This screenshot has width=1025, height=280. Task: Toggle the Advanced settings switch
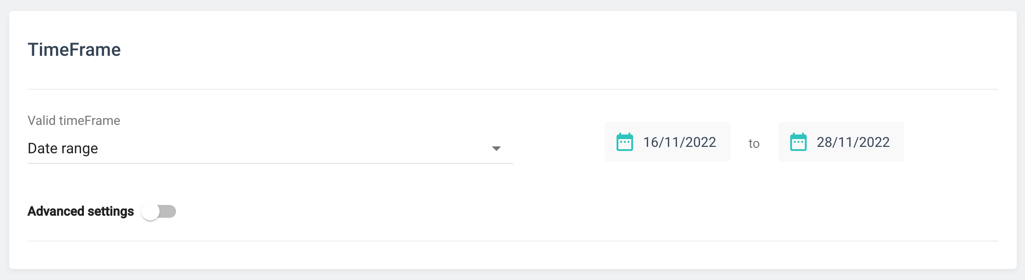click(x=159, y=211)
